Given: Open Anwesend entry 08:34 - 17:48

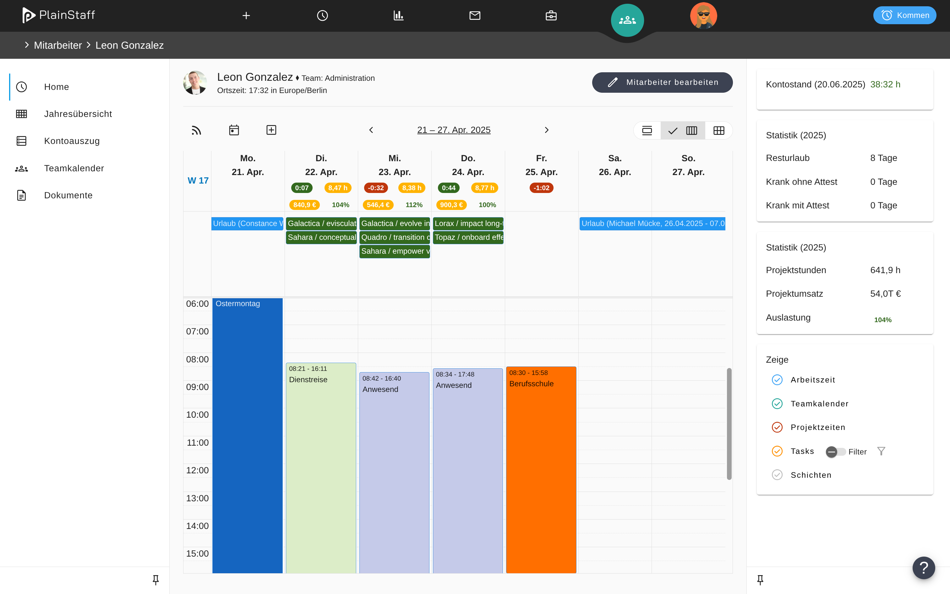Looking at the screenshot, I should pyautogui.click(x=467, y=471).
